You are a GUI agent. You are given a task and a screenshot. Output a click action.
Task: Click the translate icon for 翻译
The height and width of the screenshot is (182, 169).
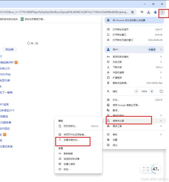(x=108, y=110)
